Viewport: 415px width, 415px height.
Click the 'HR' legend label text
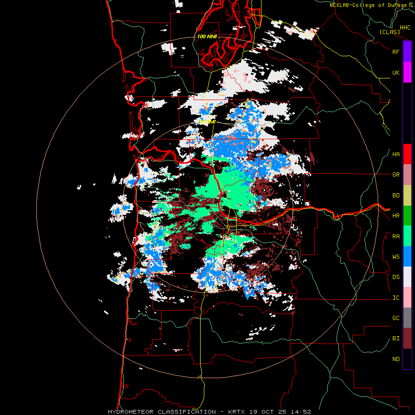coord(396,216)
